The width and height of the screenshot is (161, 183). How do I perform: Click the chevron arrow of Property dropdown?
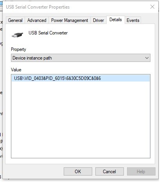point(147,58)
